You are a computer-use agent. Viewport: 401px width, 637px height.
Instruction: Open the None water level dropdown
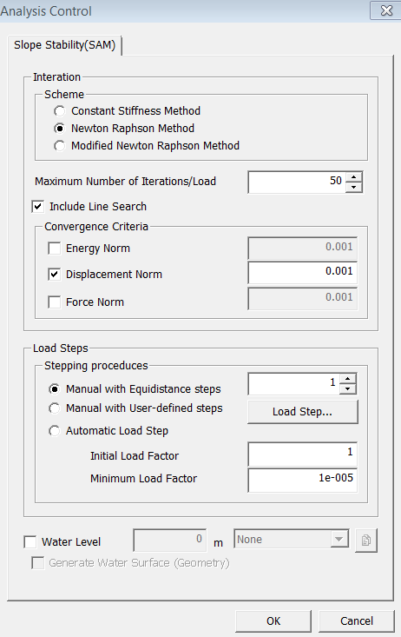(291, 539)
